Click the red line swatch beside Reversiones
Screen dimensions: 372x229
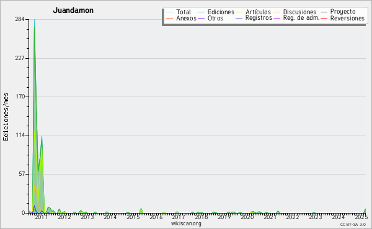[x=324, y=18]
